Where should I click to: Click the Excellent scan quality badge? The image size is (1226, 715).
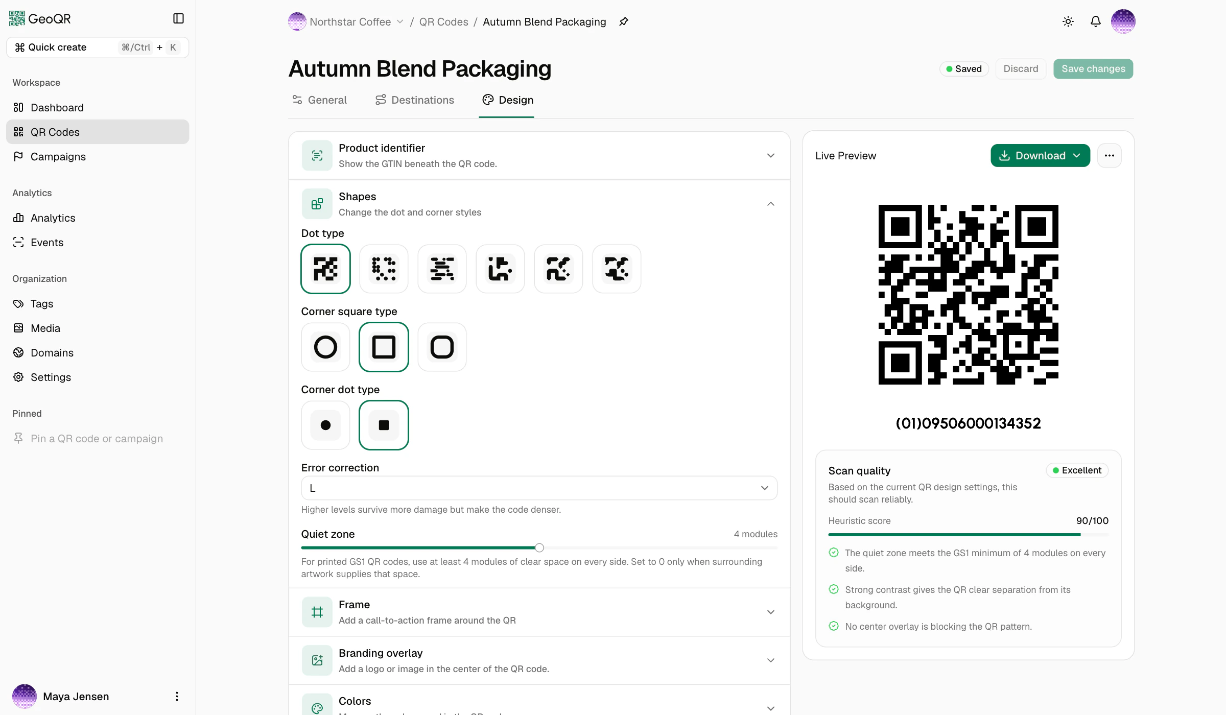[1077, 470]
